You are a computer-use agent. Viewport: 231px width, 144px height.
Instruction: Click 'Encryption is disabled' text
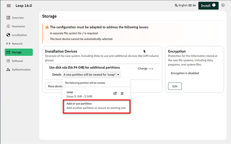[185, 73]
